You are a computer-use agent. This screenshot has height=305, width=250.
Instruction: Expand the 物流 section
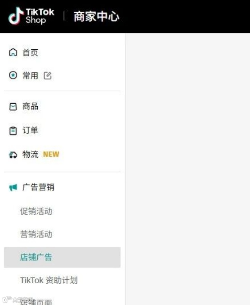(x=62, y=154)
